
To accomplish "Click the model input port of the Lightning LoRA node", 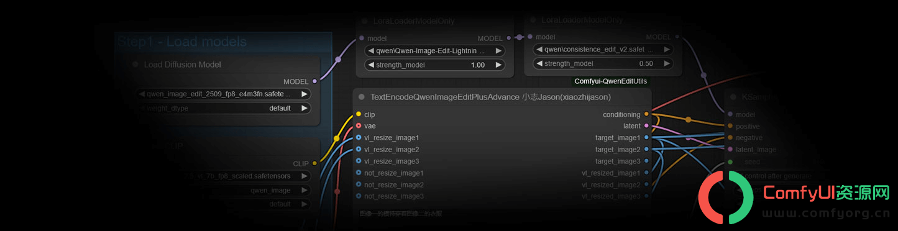I will pos(362,38).
